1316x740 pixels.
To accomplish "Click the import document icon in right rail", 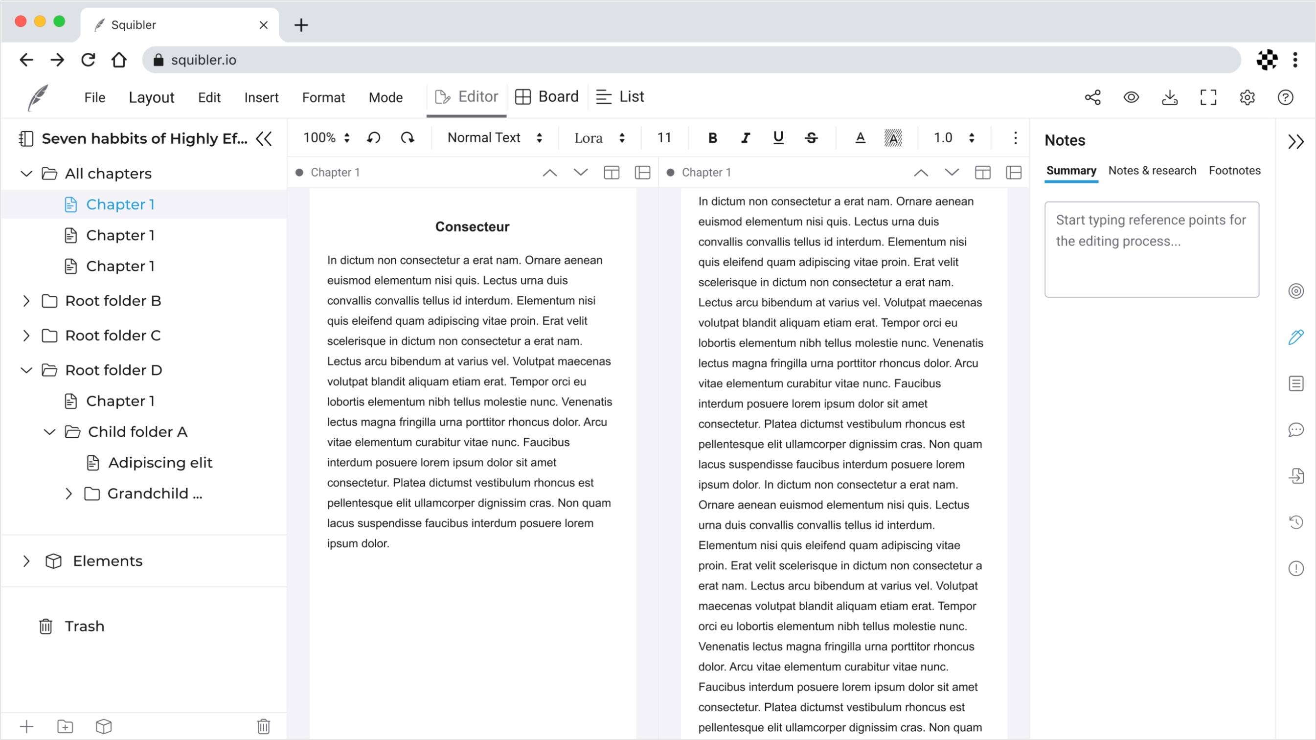I will click(1296, 476).
